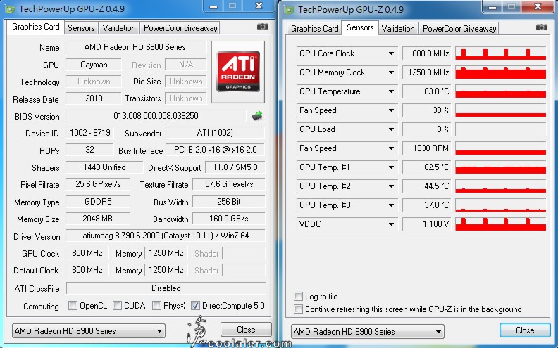This screenshot has height=348, width=558.
Task: Click camera screenshot icon in Sensors window
Action: point(542,27)
